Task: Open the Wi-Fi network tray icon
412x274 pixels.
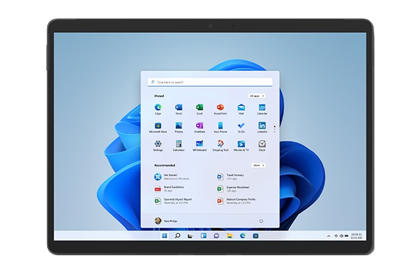Action: pos(336,236)
